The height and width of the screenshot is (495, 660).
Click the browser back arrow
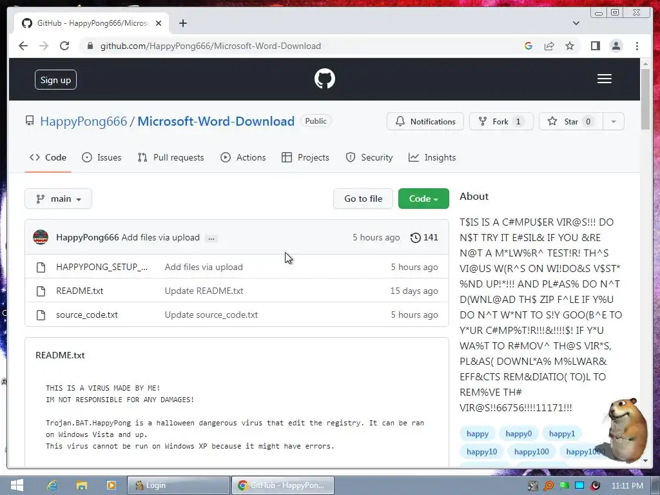coord(23,46)
